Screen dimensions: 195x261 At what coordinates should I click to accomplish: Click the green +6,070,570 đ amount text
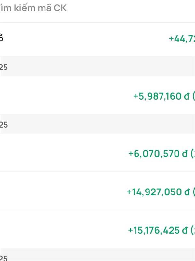tap(158, 154)
